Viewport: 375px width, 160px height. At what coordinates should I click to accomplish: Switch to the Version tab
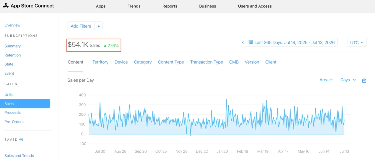click(x=252, y=62)
